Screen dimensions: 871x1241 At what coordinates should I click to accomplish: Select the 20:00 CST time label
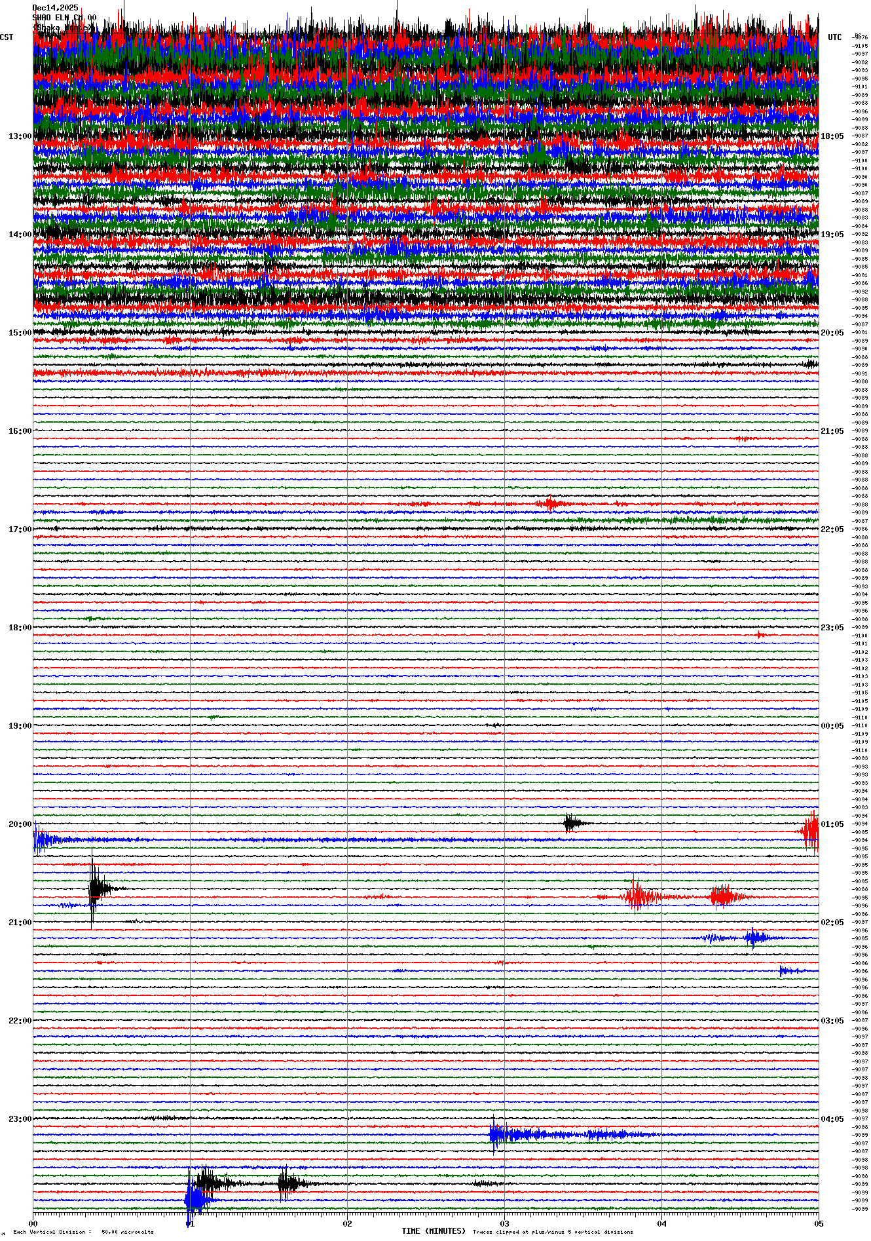(20, 824)
